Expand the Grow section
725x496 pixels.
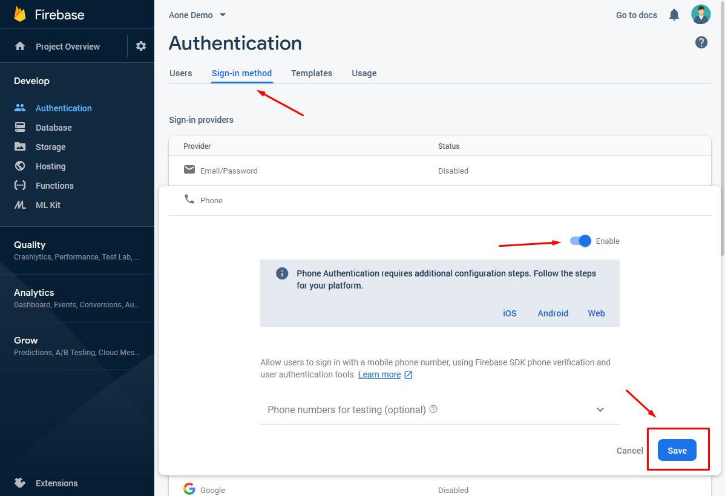pos(77,346)
